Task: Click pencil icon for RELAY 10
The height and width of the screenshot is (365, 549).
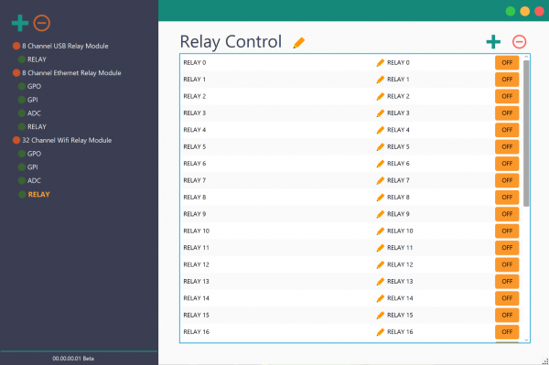Action: point(381,231)
